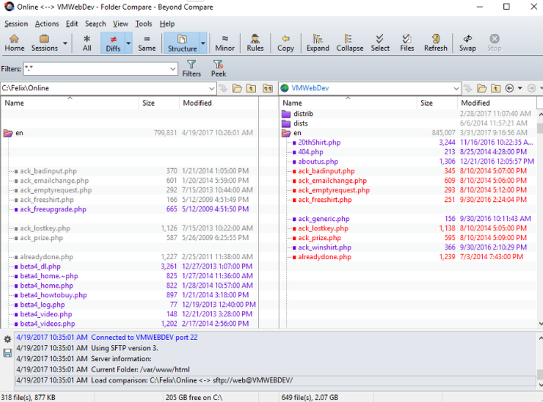
Task: Open the View menu
Action: [121, 24]
